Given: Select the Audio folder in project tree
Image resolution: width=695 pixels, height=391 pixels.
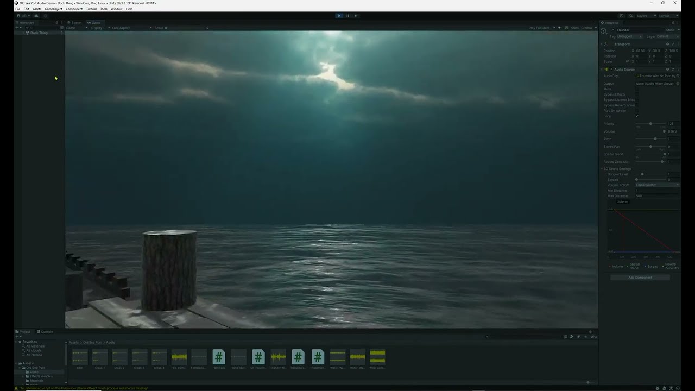Looking at the screenshot, I should [34, 372].
